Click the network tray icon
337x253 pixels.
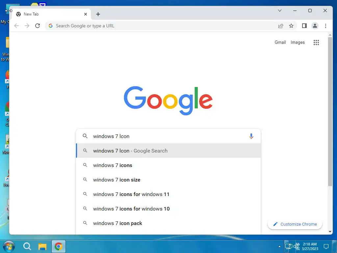tap(288, 246)
